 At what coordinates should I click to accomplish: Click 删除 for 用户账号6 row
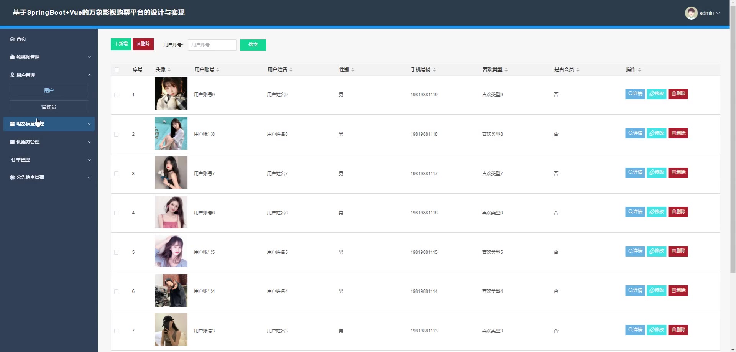678,212
